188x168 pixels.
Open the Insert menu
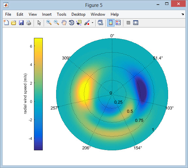click(x=47, y=14)
